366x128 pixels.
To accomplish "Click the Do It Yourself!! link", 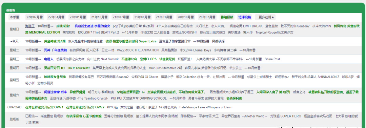I will (79, 68).
